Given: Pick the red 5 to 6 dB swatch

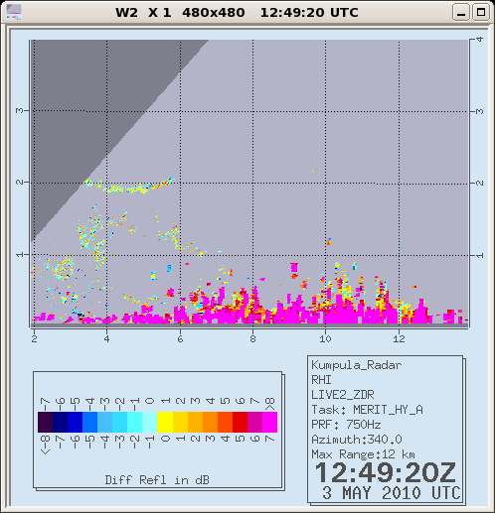Looking at the screenshot, I should [240, 422].
